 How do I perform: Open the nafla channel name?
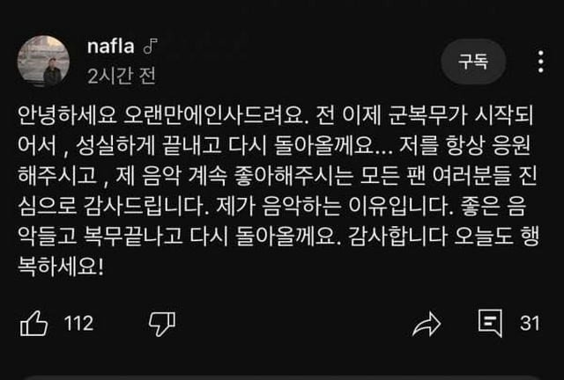point(111,46)
